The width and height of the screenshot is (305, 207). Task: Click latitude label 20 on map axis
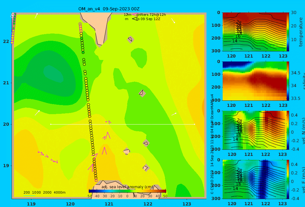tap(6, 124)
